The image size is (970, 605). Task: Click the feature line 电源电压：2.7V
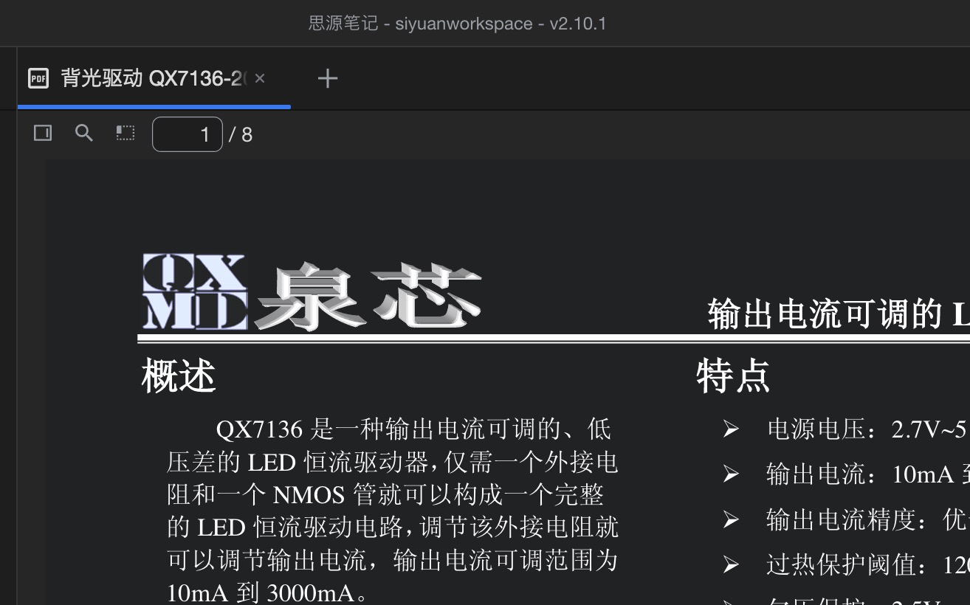click(868, 429)
